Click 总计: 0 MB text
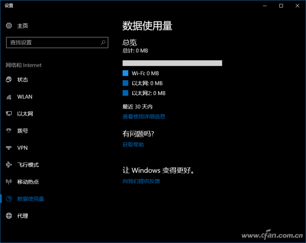306x243 pixels. click(x=135, y=51)
